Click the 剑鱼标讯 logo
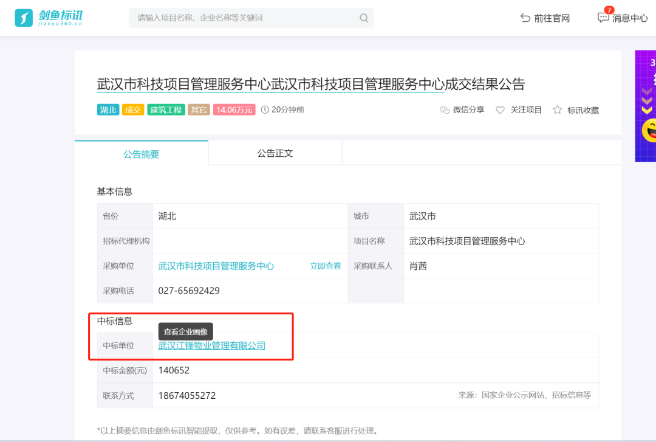Screen dimensions: 656x442 (49, 18)
